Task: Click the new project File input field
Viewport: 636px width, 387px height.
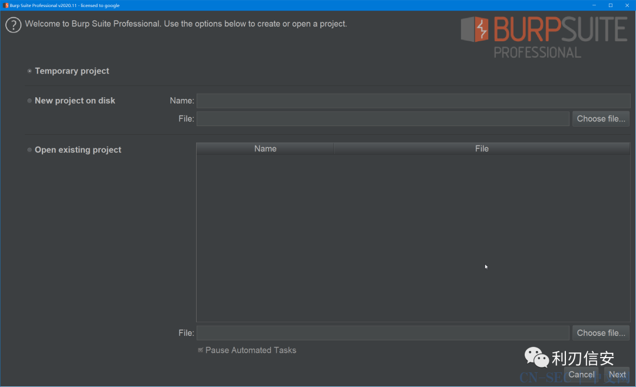Action: (383, 119)
